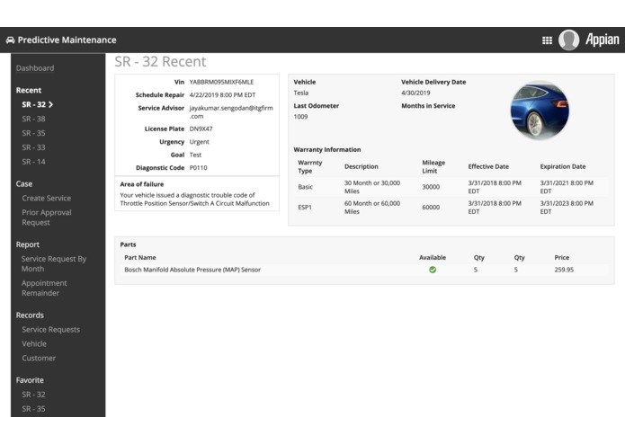Open Prior Approval Request
This screenshot has height=444, width=625.
pos(47,218)
